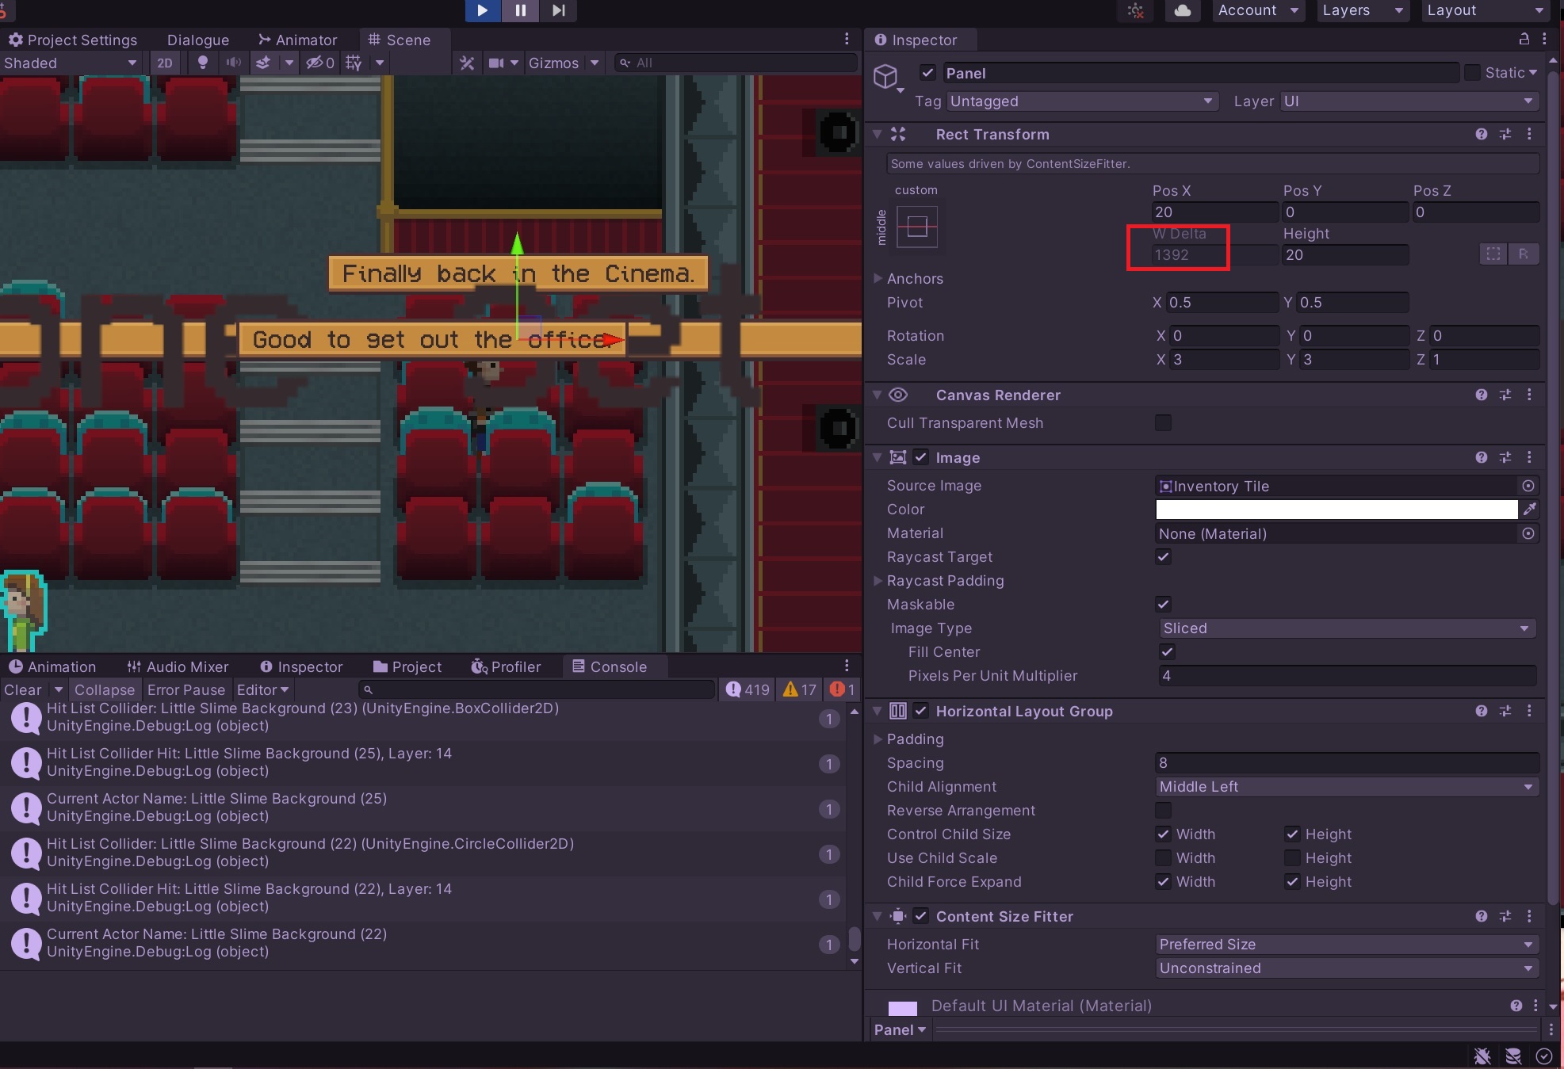
Task: Enable Fill Center checkbox
Action: point(1164,652)
